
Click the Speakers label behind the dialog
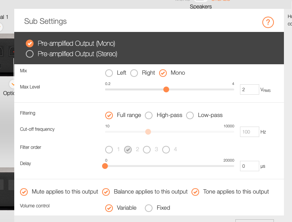pyautogui.click(x=201, y=7)
